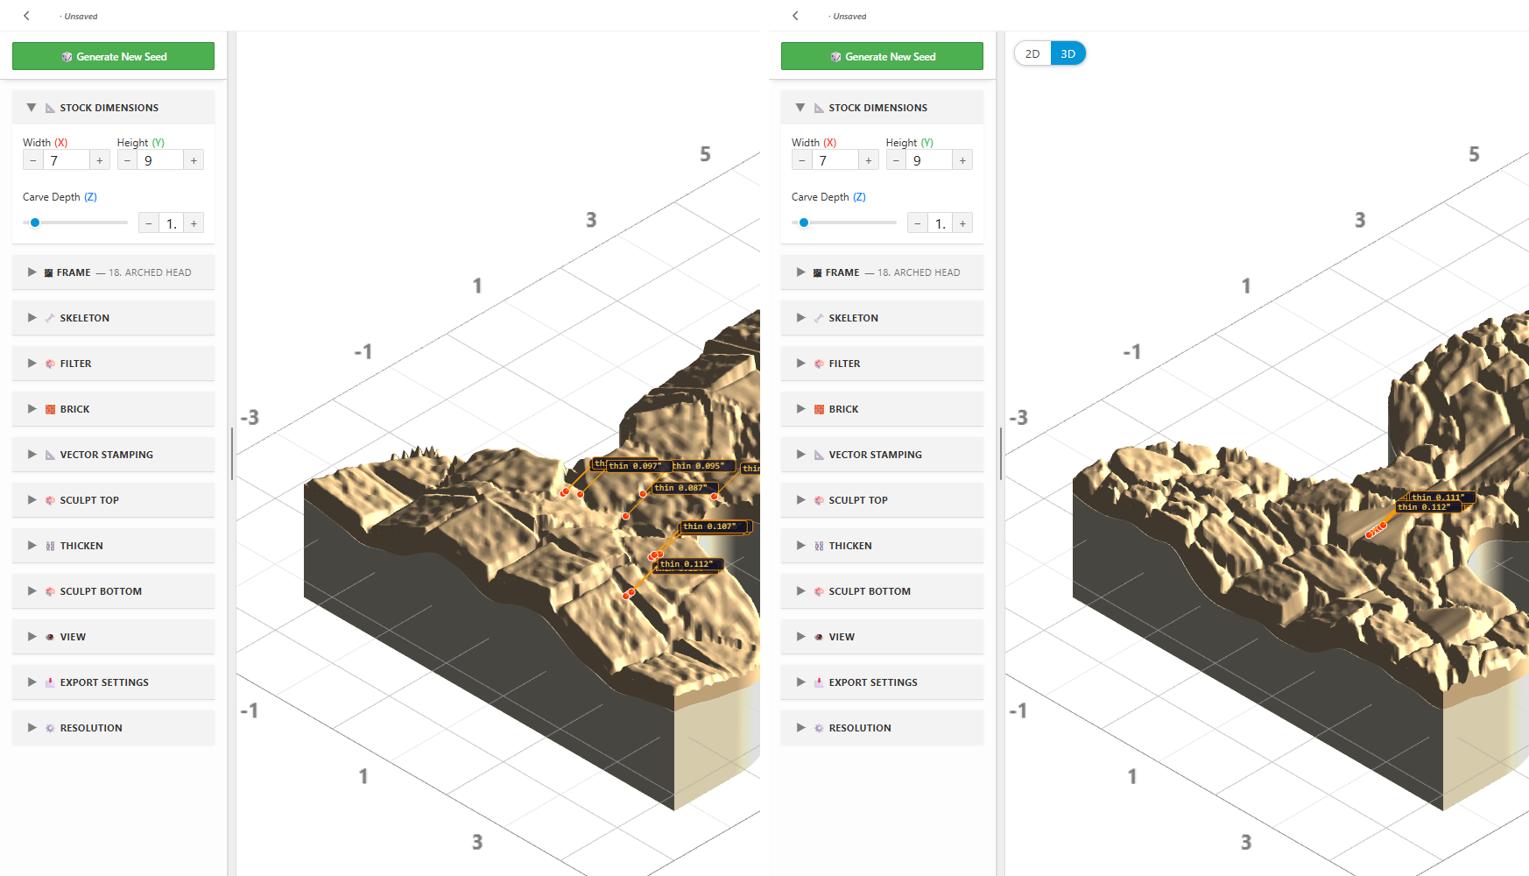
Task: Click the left pane's Filter icon
Action: (x=50, y=364)
